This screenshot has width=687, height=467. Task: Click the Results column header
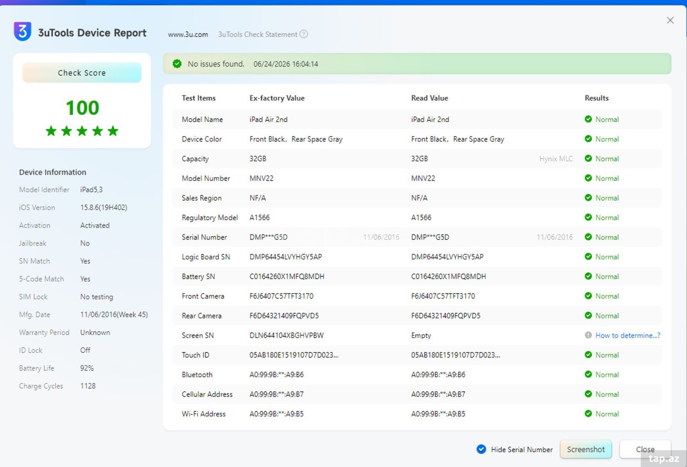(597, 98)
